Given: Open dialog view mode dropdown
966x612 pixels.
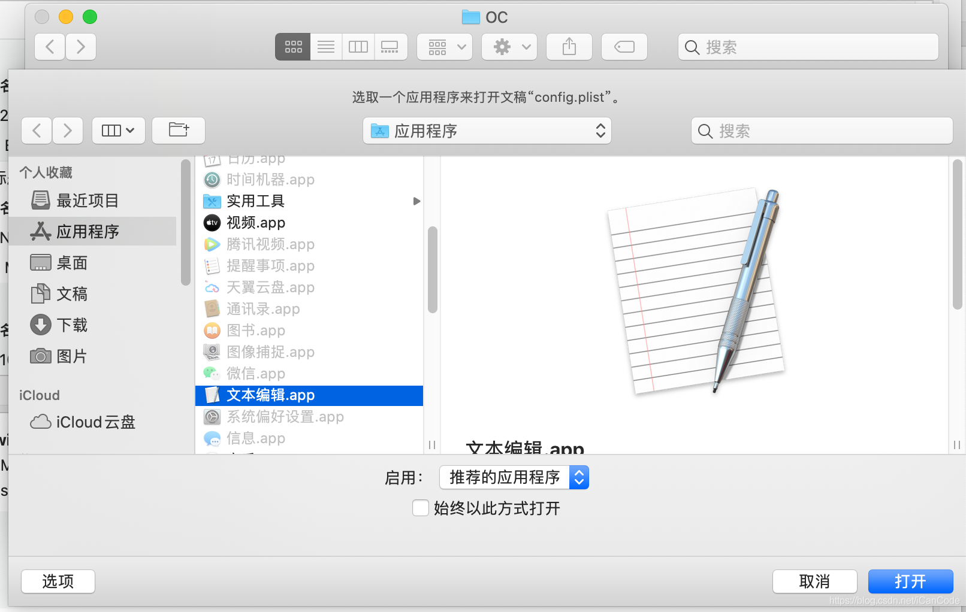Looking at the screenshot, I should pyautogui.click(x=119, y=131).
